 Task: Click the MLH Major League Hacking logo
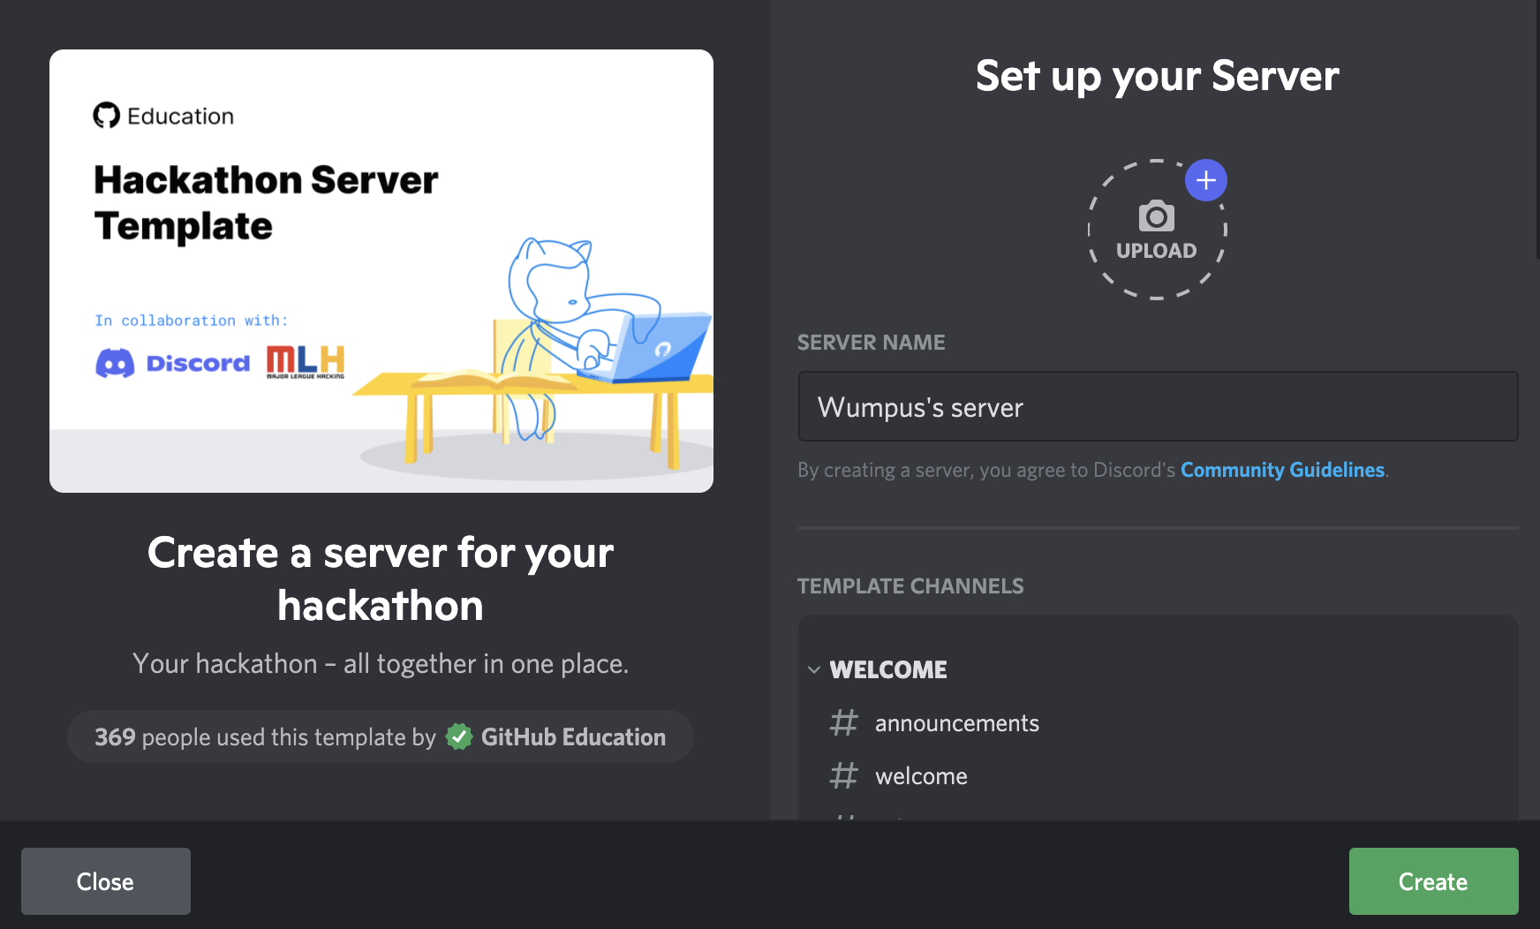(306, 361)
